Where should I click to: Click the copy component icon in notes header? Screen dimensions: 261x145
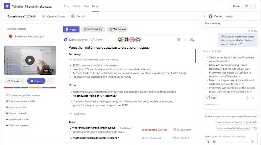coord(185,39)
